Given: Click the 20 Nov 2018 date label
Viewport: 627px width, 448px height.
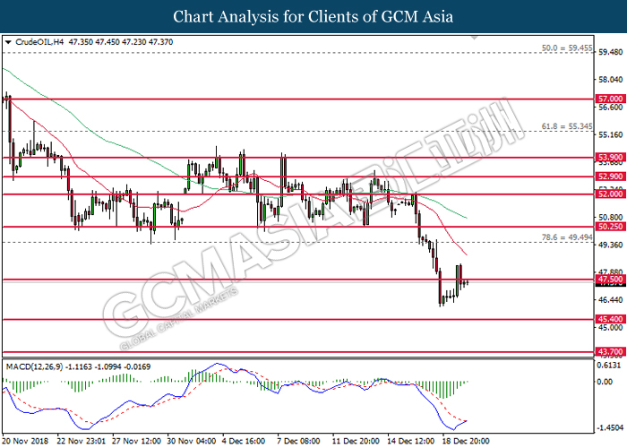Looking at the screenshot, I should [x=27, y=441].
